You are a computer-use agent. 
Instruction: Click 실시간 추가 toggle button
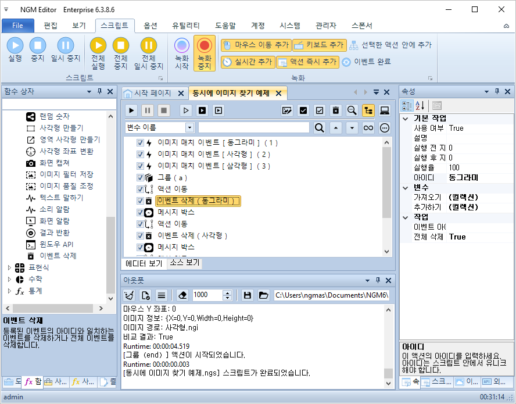[248, 62]
